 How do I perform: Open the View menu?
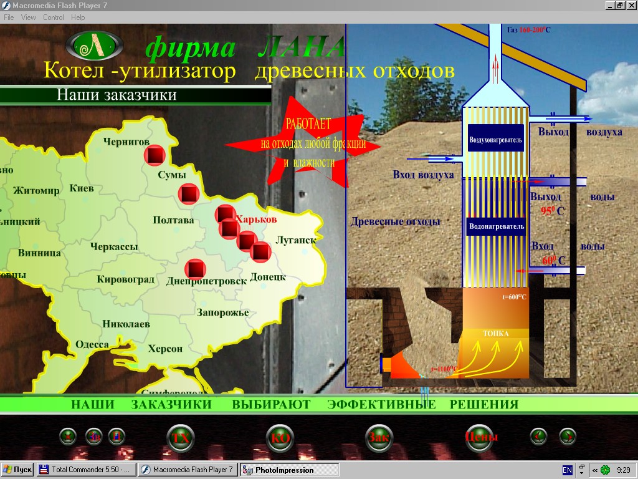tap(29, 17)
